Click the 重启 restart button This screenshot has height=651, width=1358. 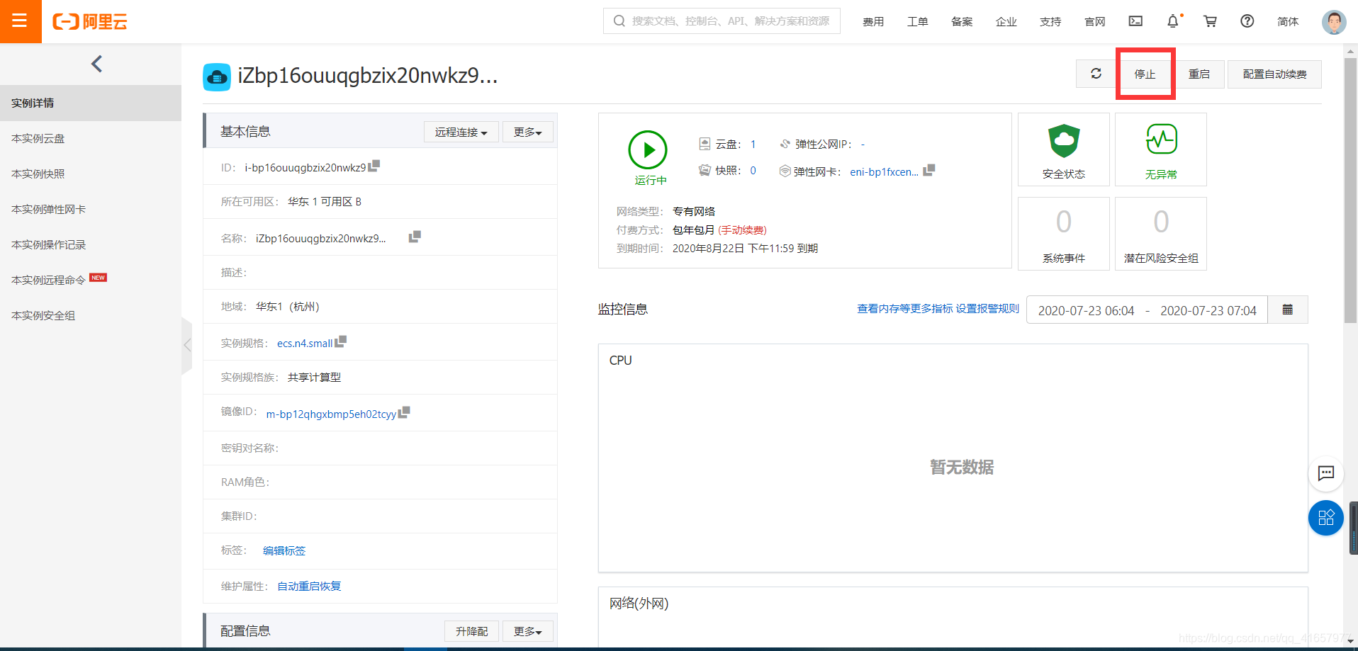(x=1199, y=74)
